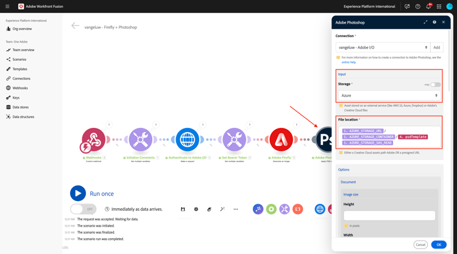Screen dimensions: 457x254
Task: Open the notes icon in the controls bar
Action: 209,209
